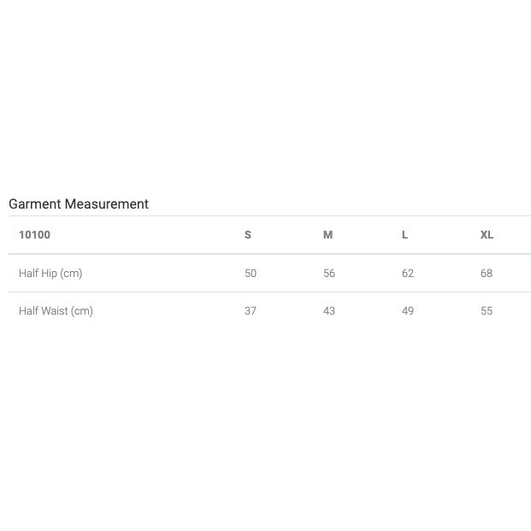
Task: Click the word Waist in the row label
Action: pyautogui.click(x=54, y=311)
